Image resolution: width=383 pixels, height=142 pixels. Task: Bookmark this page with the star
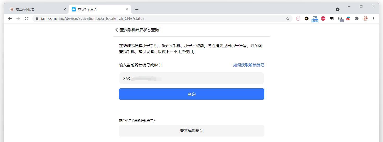[288, 18]
